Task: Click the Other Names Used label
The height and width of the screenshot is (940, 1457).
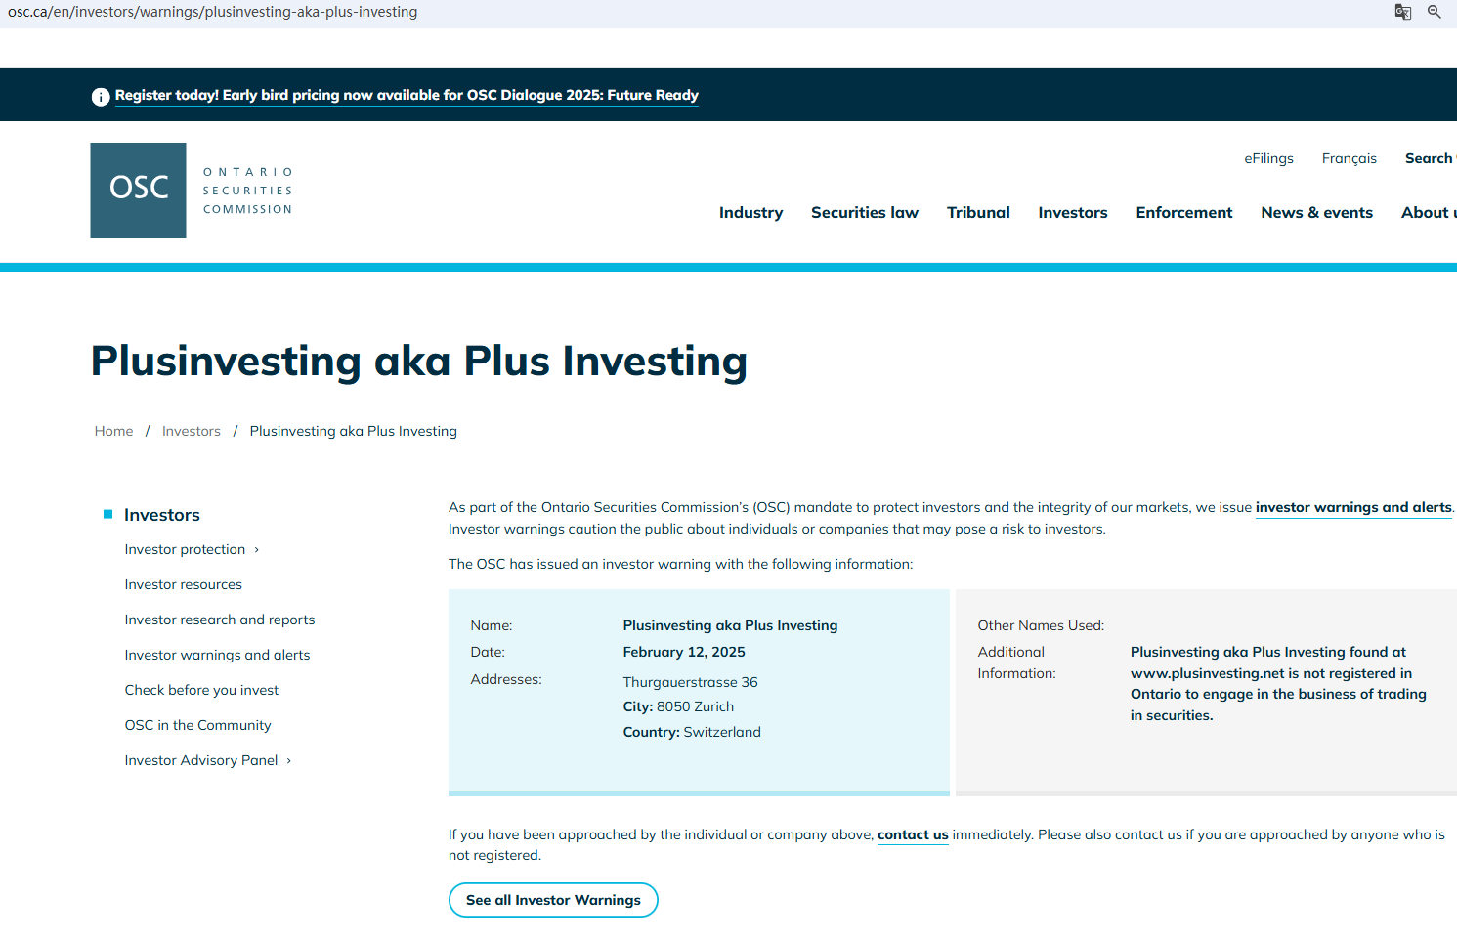Action: point(1041,626)
